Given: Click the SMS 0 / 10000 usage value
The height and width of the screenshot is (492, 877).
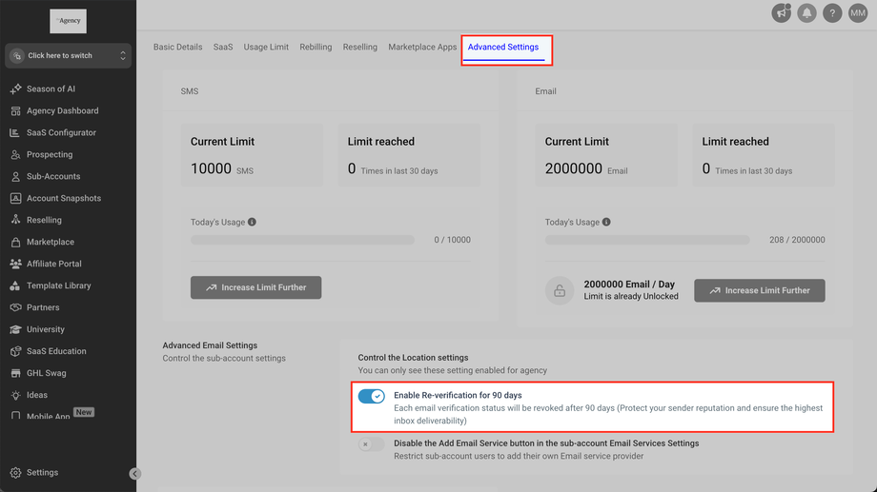Looking at the screenshot, I should [453, 240].
